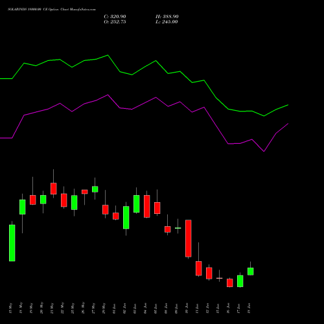Click the 09 Jun date label
The image size is (324, 324).
[x=177, y=308]
